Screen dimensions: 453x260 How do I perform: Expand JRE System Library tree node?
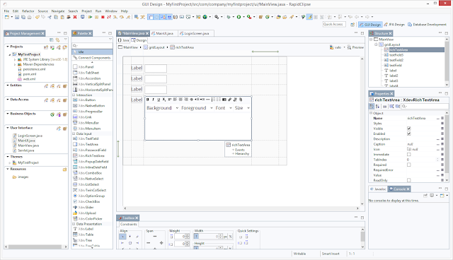15,59
